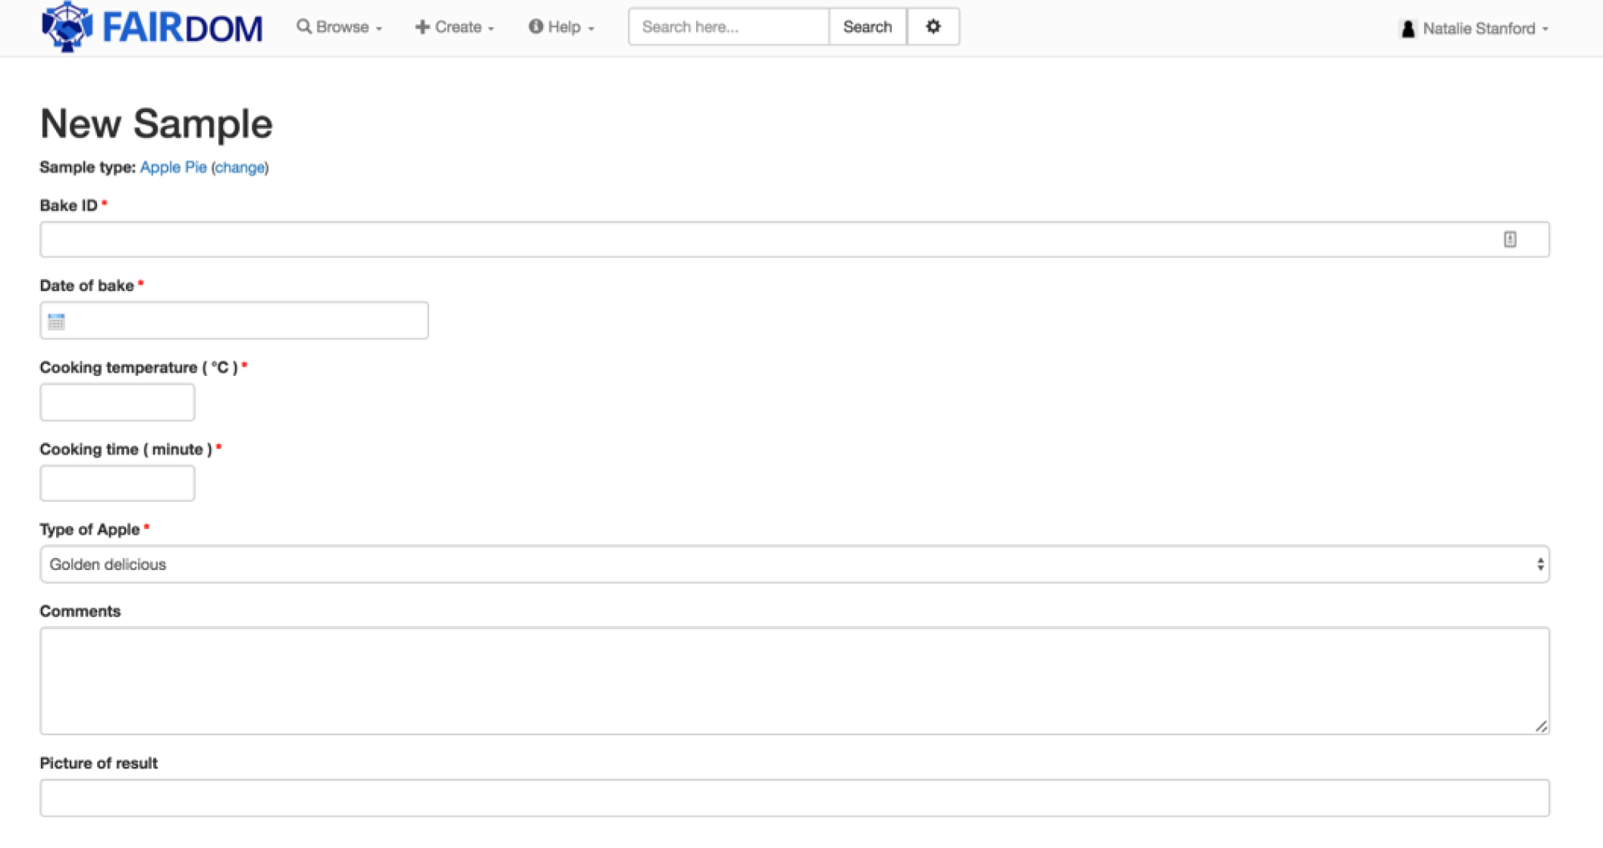Screen dimensions: 1603x848
Task: Click the small icon inside Bake ID field
Action: pos(1508,239)
